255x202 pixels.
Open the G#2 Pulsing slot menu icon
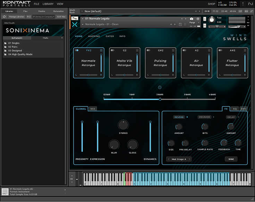[x=173, y=50]
